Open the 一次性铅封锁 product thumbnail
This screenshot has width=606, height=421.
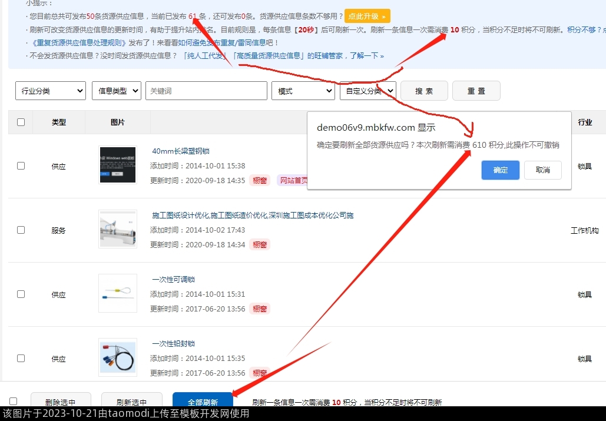point(118,357)
